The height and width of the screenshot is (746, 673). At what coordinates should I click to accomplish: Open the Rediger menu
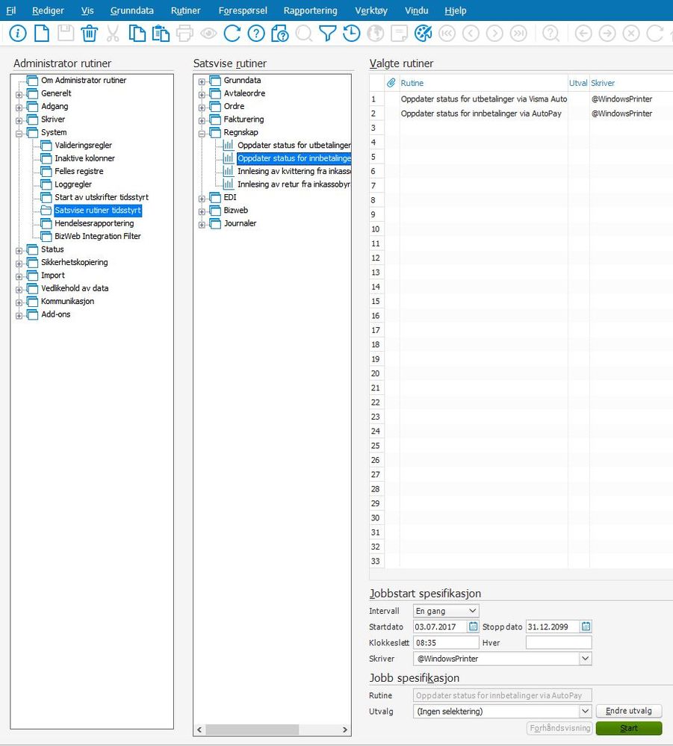(48, 10)
